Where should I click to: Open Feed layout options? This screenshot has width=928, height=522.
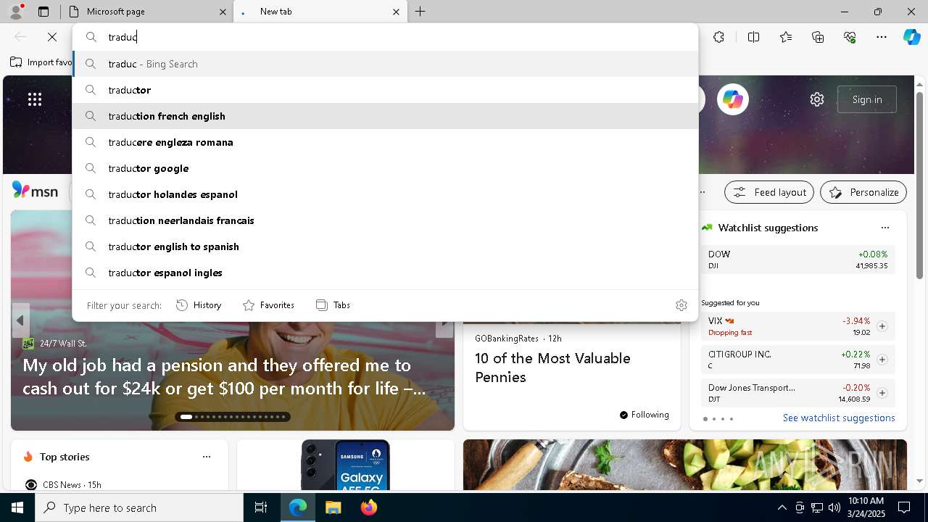770,192
